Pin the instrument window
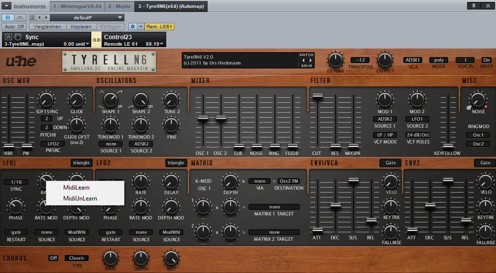 pos(474,6)
